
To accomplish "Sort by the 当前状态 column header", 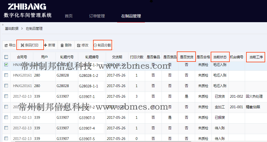I will coord(220,57).
